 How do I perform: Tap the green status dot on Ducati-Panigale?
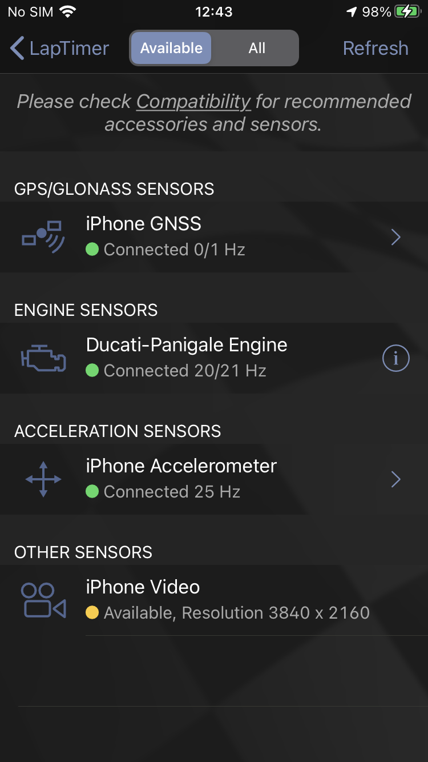click(92, 371)
